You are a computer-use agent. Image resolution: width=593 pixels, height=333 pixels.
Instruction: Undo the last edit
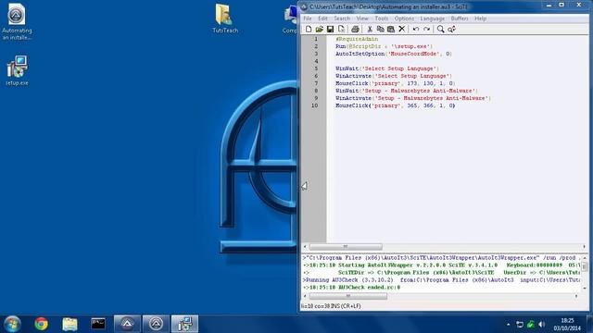click(x=416, y=29)
